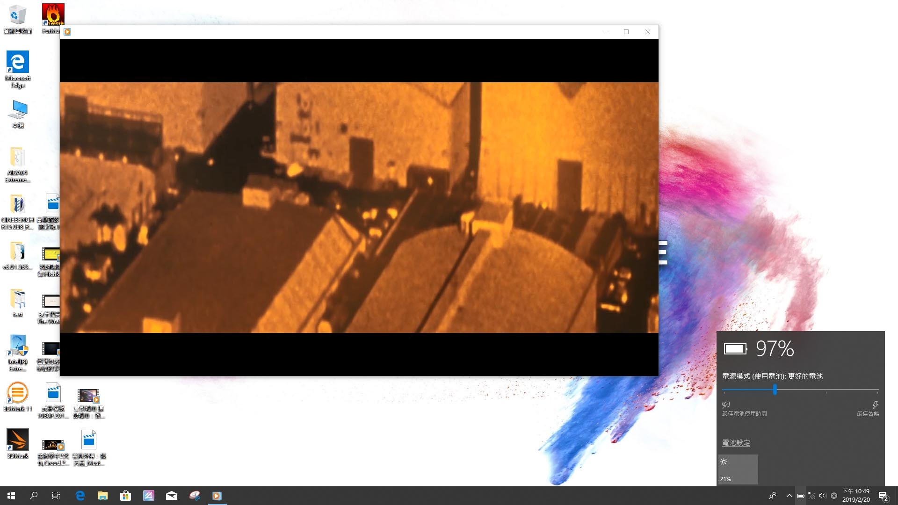The image size is (898, 505).
Task: Maximize the video player window
Action: click(626, 32)
